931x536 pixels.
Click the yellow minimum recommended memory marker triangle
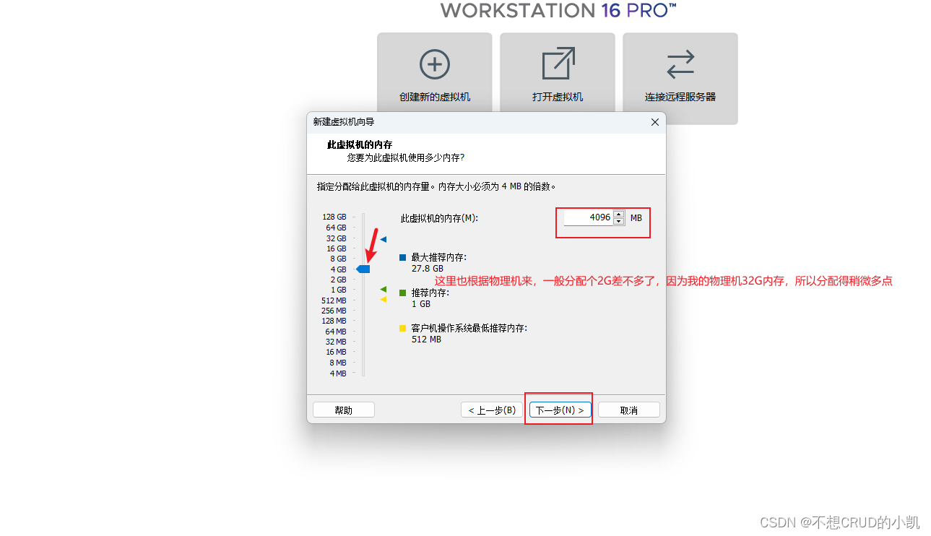click(x=384, y=299)
